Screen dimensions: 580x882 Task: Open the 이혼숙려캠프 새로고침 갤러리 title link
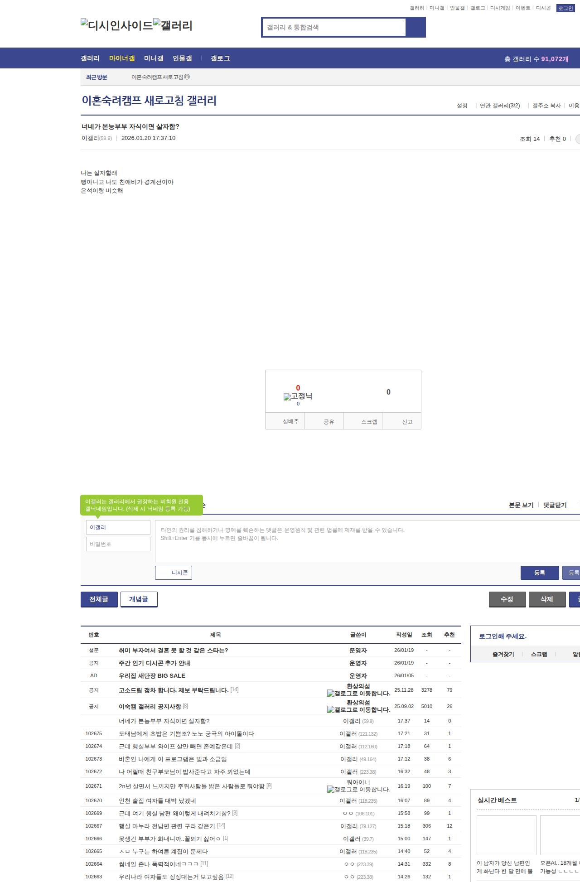pos(149,101)
